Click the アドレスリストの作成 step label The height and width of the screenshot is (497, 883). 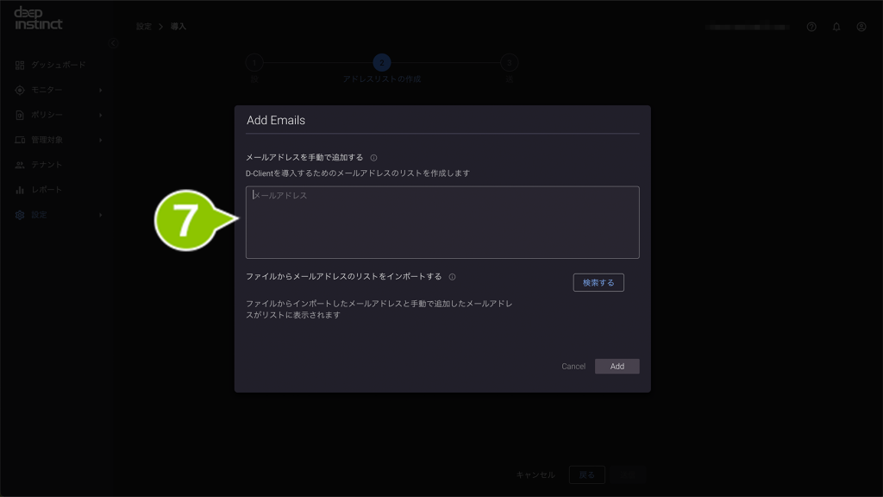pos(382,79)
